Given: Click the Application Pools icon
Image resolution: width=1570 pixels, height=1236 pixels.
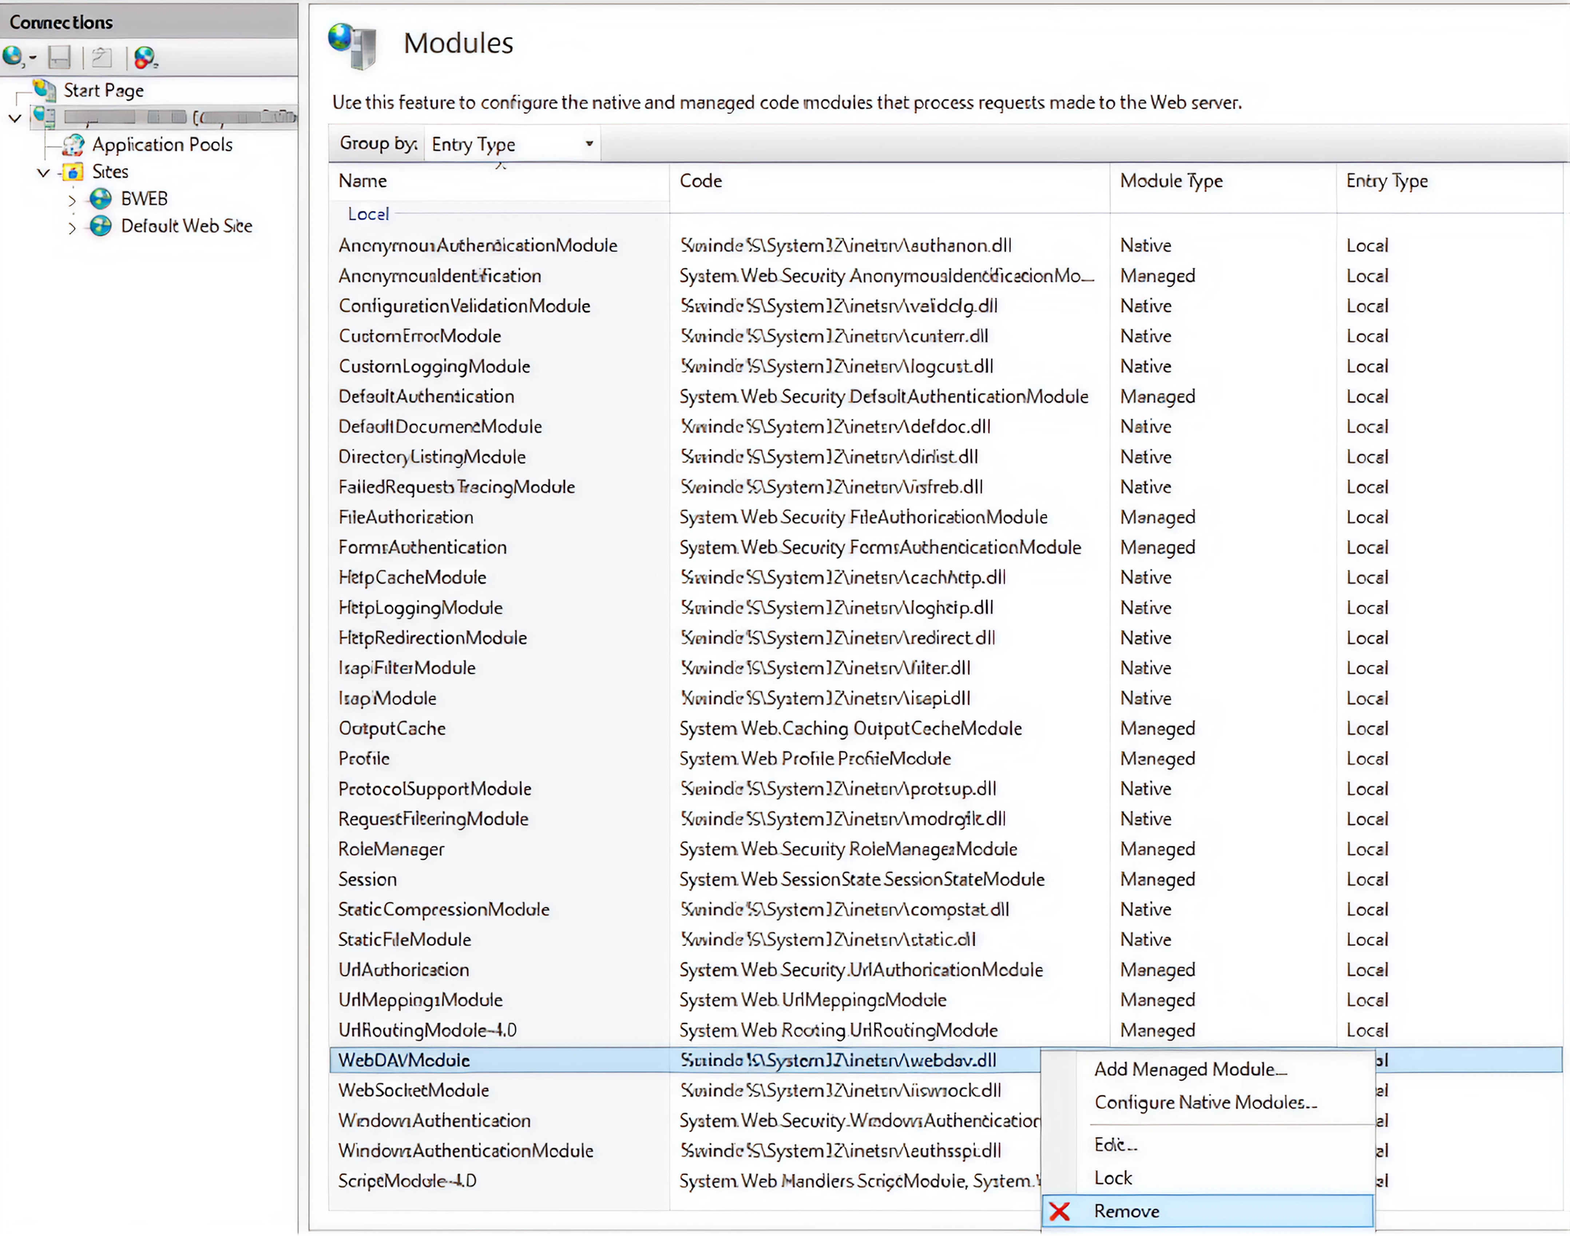Looking at the screenshot, I should coord(73,145).
